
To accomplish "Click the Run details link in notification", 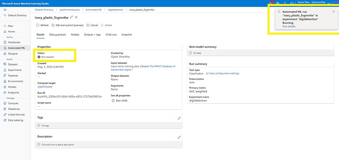I will 289,26.
